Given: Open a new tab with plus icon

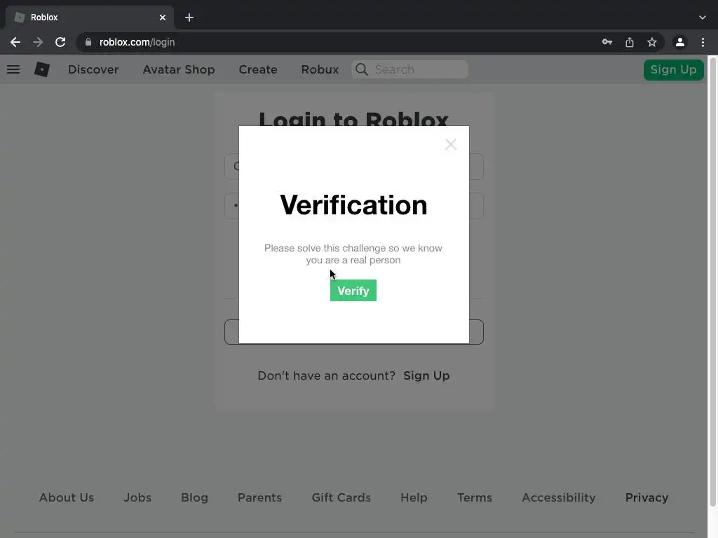Looking at the screenshot, I should [189, 18].
